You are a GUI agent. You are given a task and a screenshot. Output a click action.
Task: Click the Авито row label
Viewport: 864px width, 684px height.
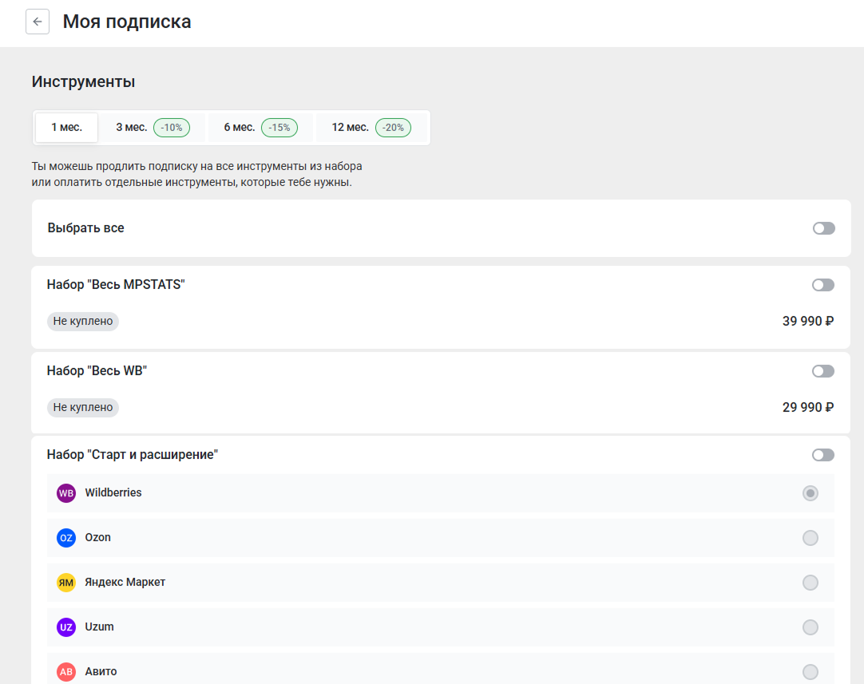coord(101,671)
